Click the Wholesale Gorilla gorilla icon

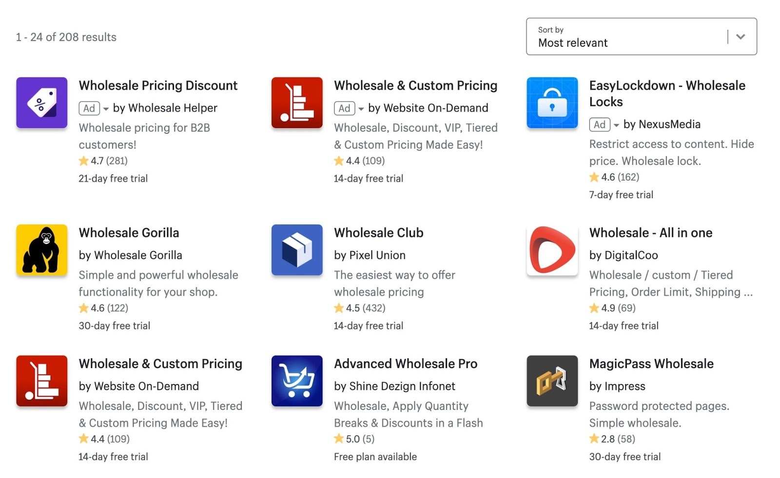pyautogui.click(x=41, y=250)
